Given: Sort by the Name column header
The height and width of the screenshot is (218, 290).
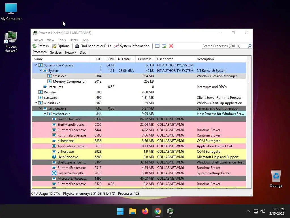Looking at the screenshot, I should pyautogui.click(x=60, y=59).
